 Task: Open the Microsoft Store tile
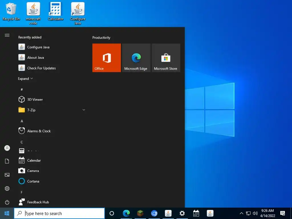166,58
